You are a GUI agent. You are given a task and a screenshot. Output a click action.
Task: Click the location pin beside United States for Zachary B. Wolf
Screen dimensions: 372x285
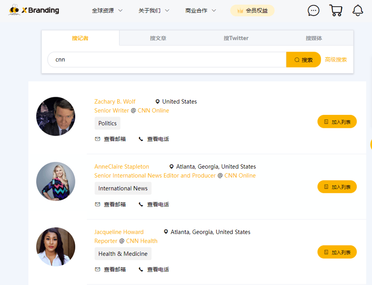click(x=157, y=101)
